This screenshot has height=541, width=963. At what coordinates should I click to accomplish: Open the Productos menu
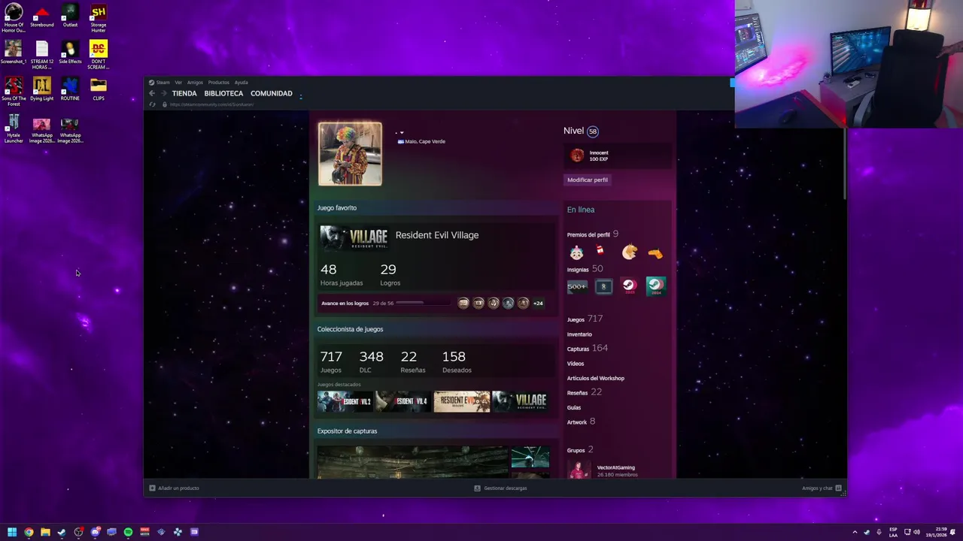coord(219,83)
